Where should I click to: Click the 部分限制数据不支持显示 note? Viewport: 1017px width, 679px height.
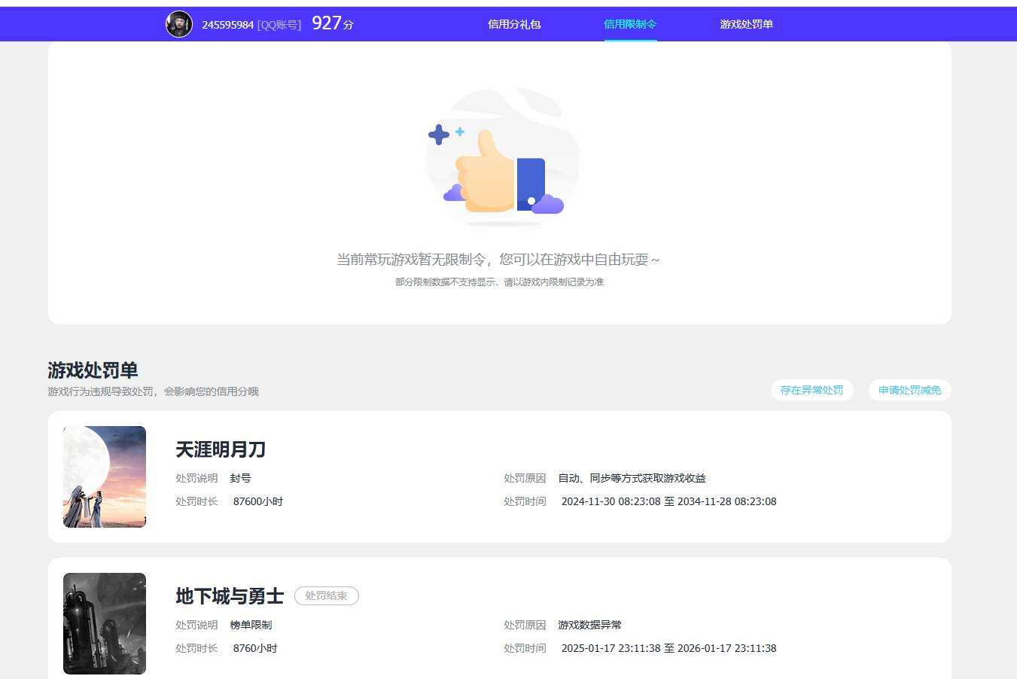tap(499, 282)
